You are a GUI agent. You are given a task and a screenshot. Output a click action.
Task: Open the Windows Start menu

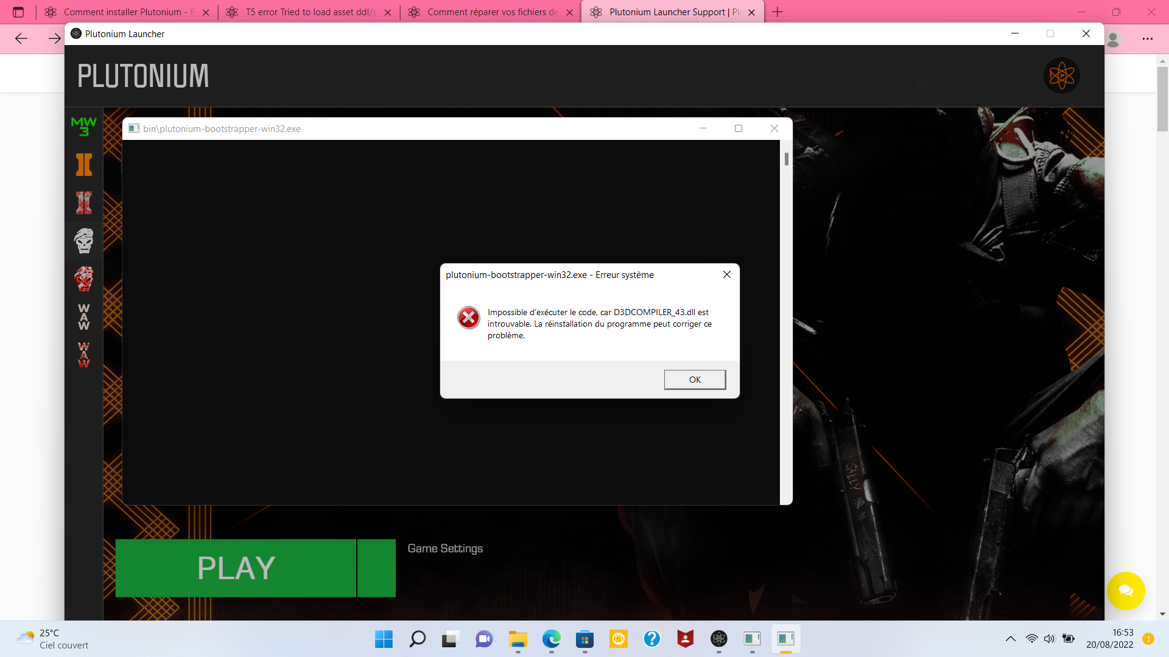[384, 639]
